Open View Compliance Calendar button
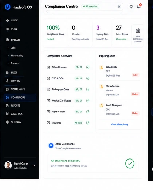The width and height of the screenshot is (153, 190). [138, 35]
